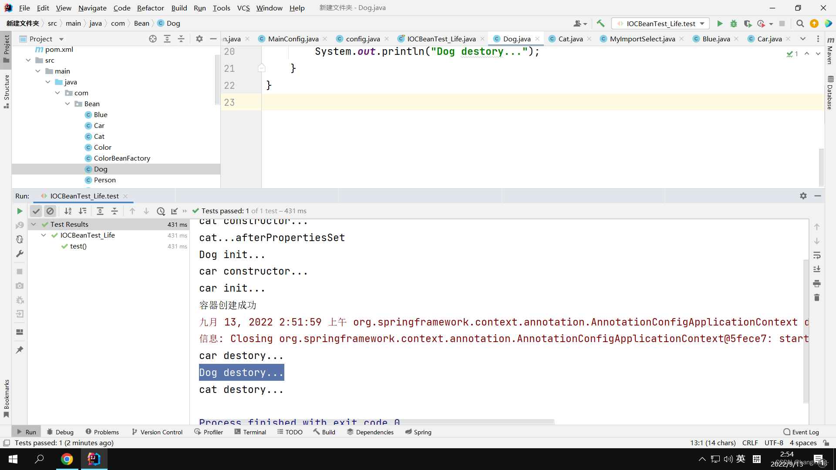836x470 pixels.
Task: Open the Event Log
Action: [801, 432]
